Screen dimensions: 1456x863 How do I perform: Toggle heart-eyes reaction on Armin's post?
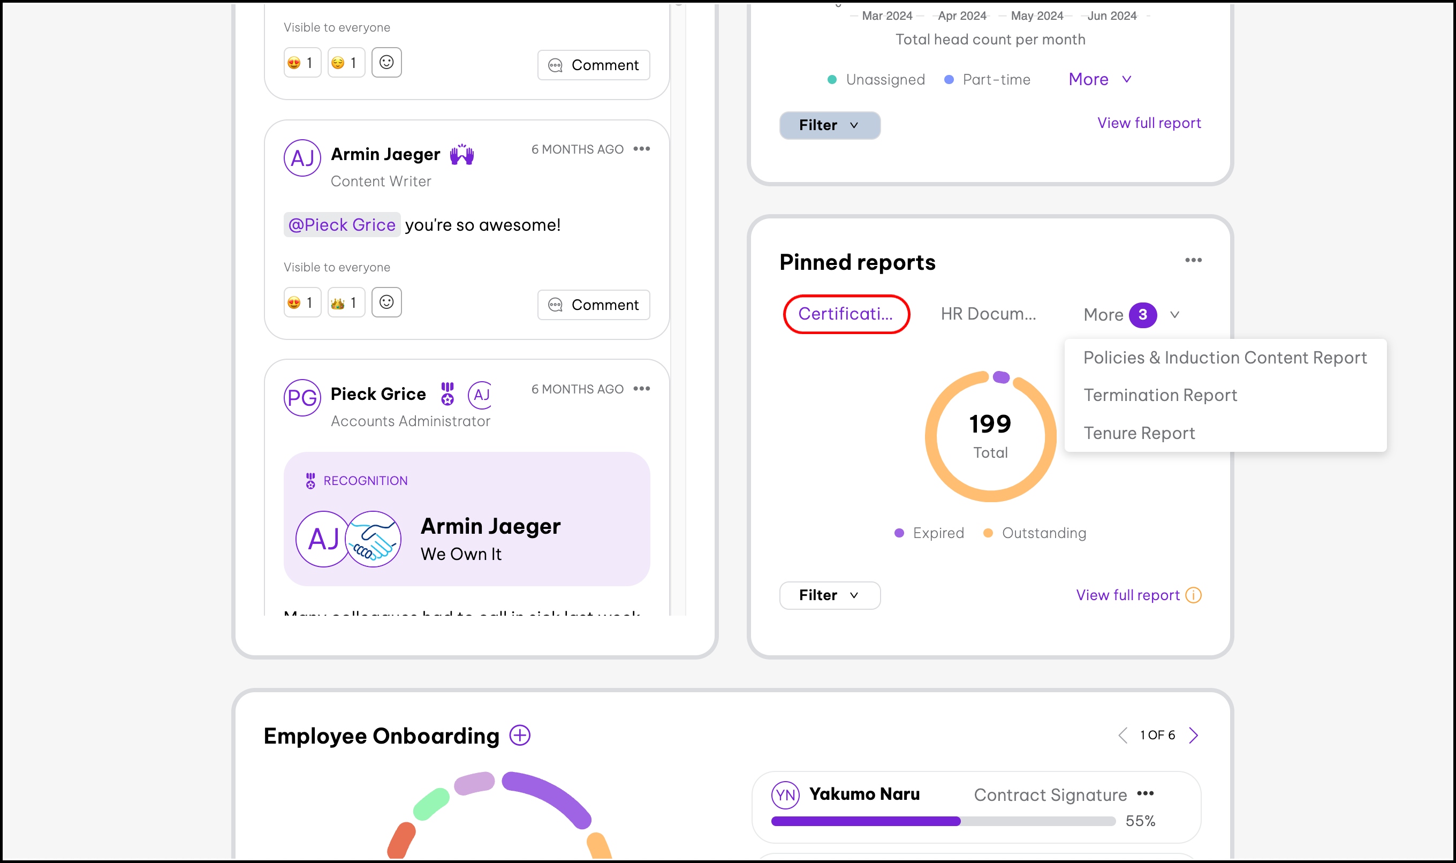click(x=302, y=302)
